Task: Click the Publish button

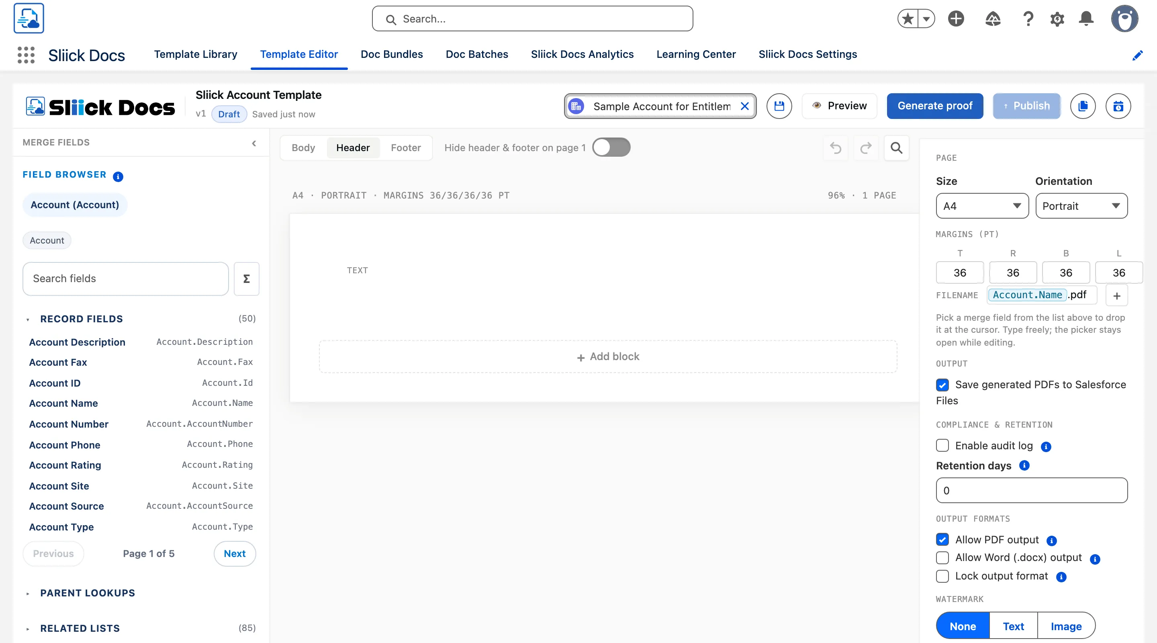Action: pos(1026,106)
